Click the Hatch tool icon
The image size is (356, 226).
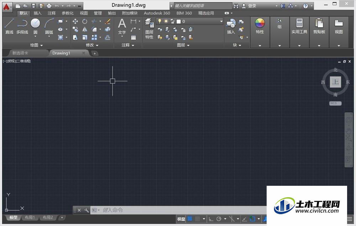point(61,37)
